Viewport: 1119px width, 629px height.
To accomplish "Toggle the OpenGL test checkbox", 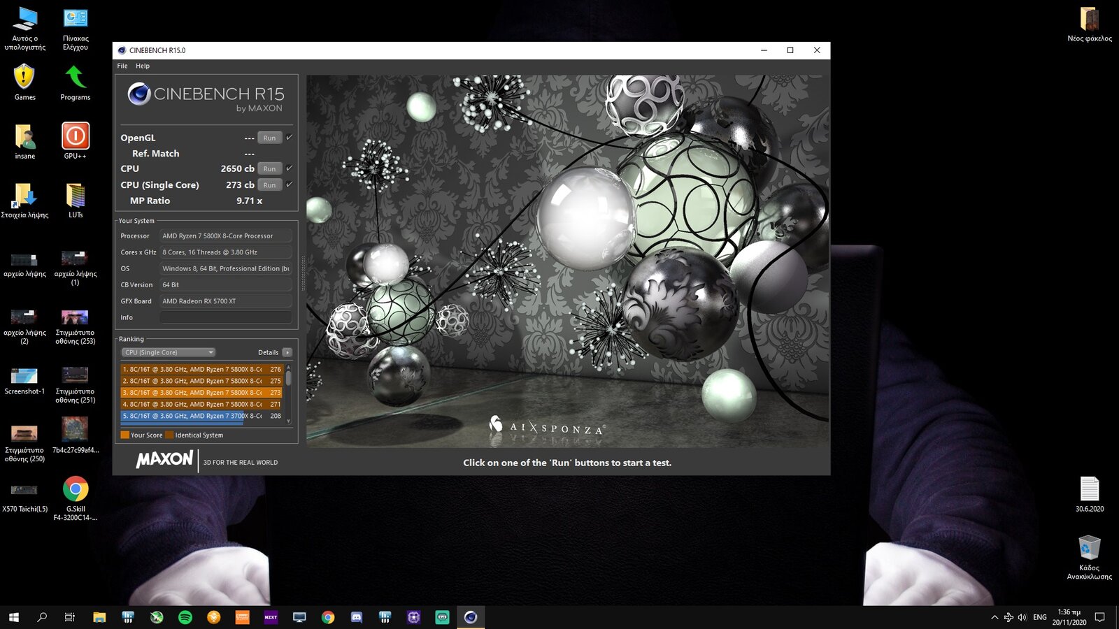I will click(289, 137).
